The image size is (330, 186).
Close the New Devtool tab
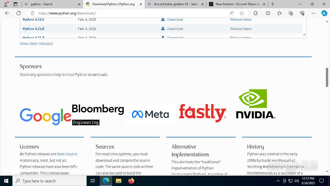264,4
